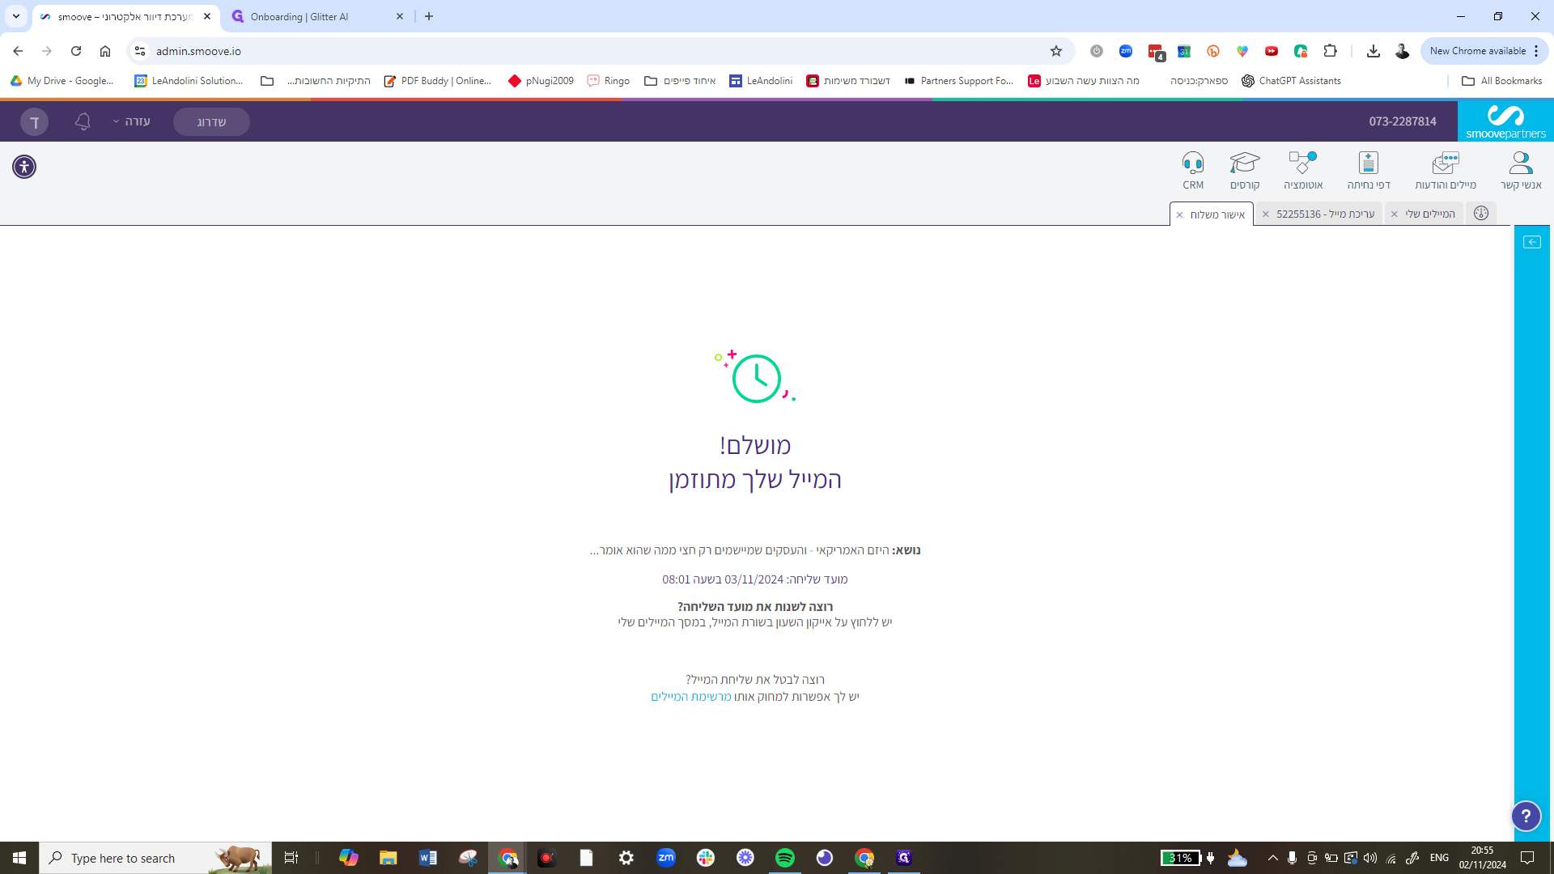Screen dimensions: 1554x874
Task: Follow the מרשימת המיילים link
Action: point(690,697)
